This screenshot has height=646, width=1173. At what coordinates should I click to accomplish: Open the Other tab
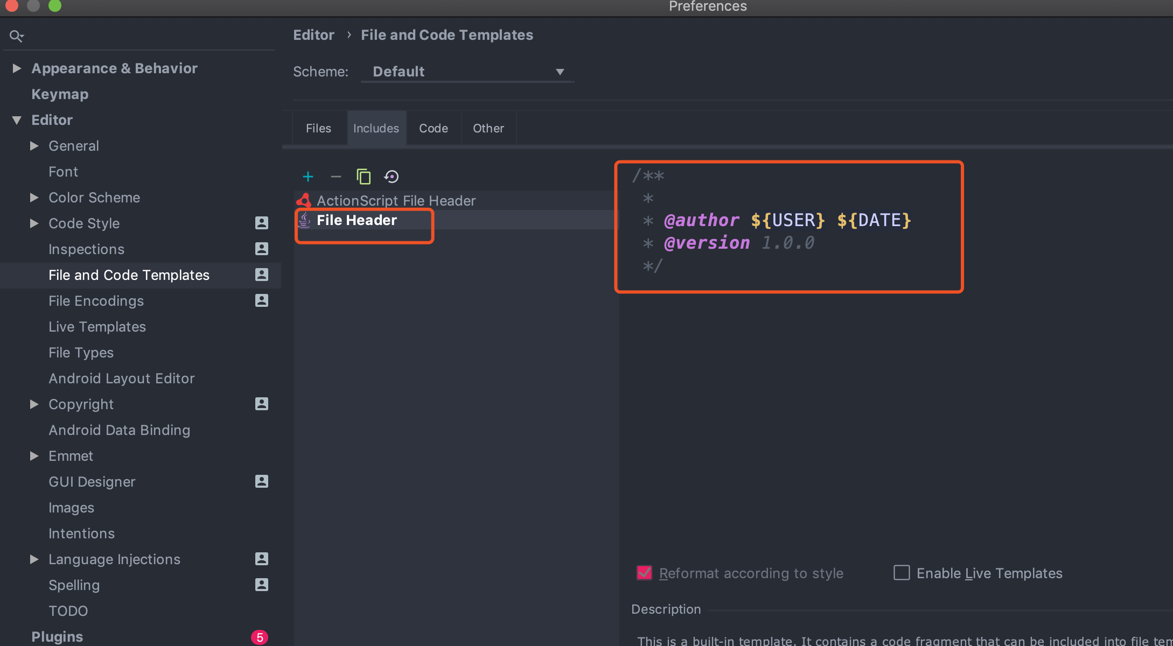(488, 129)
